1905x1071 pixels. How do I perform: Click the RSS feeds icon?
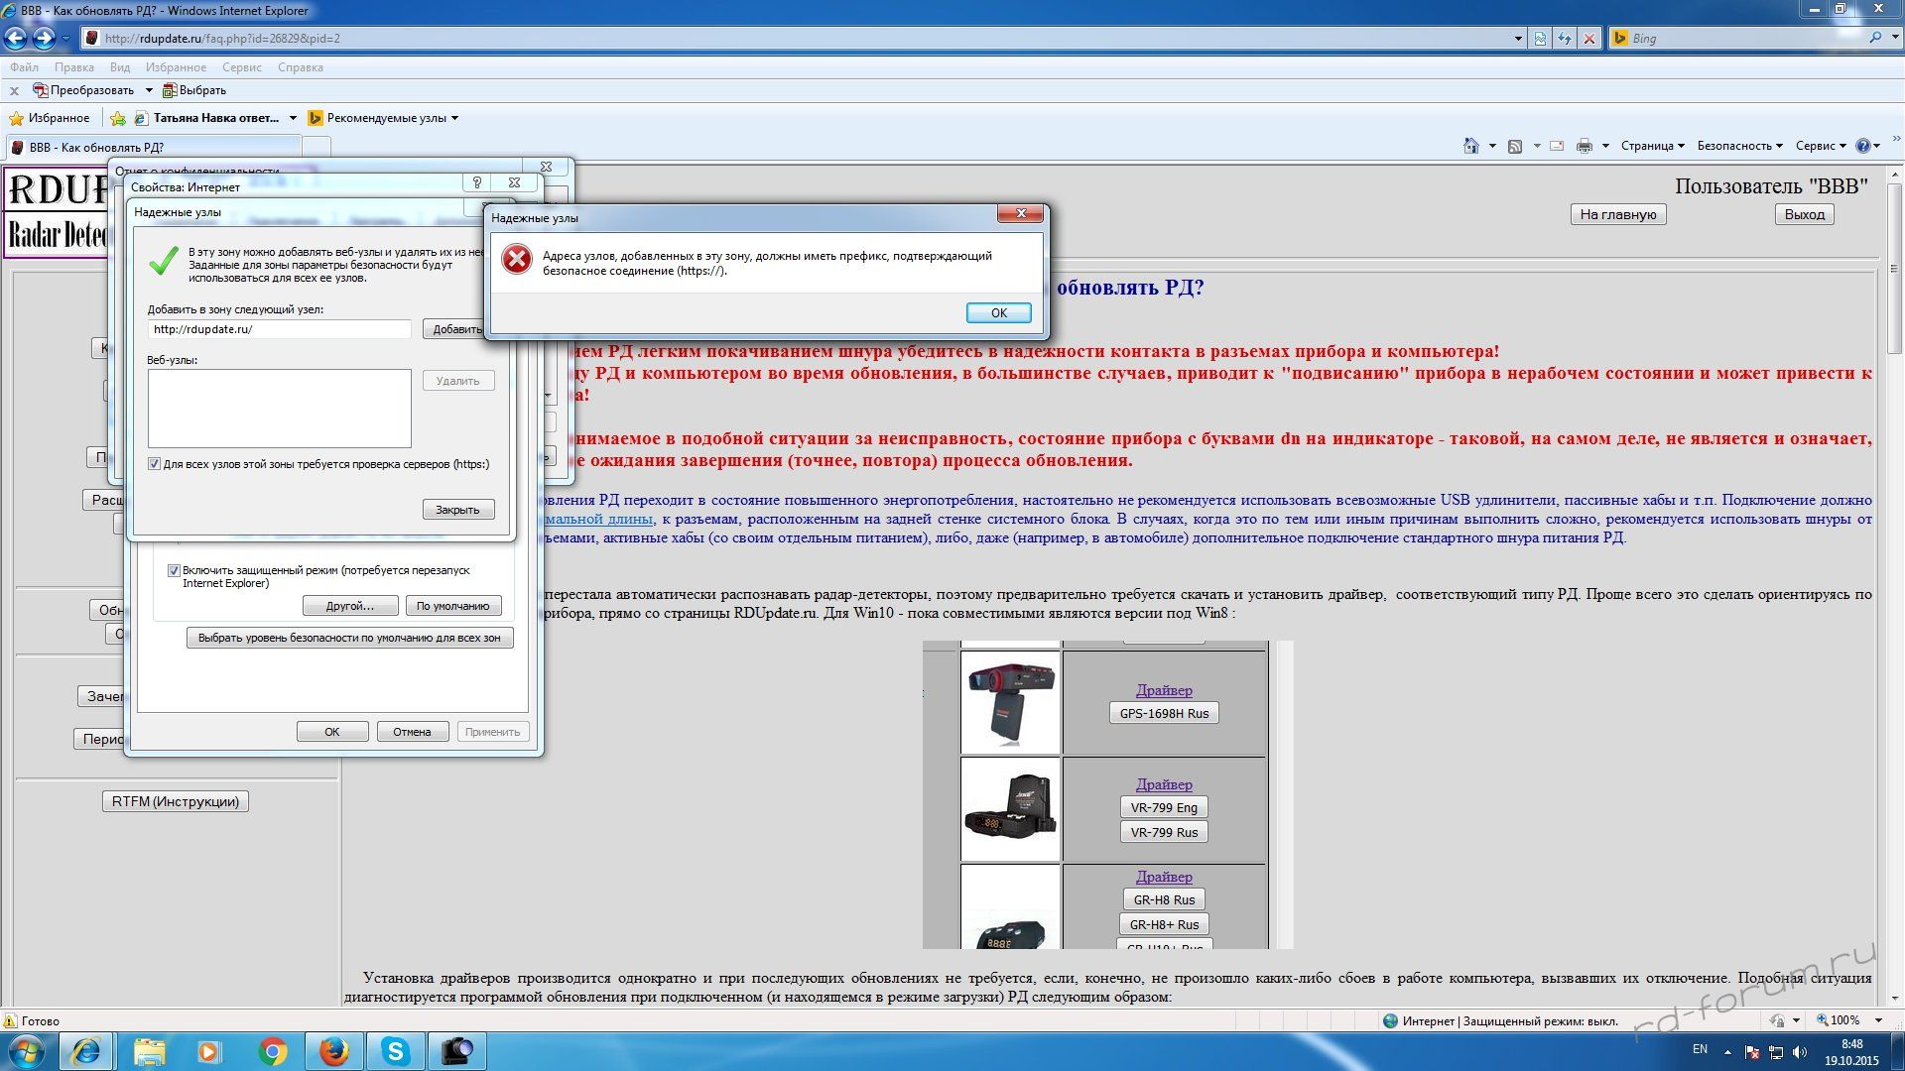pos(1514,146)
